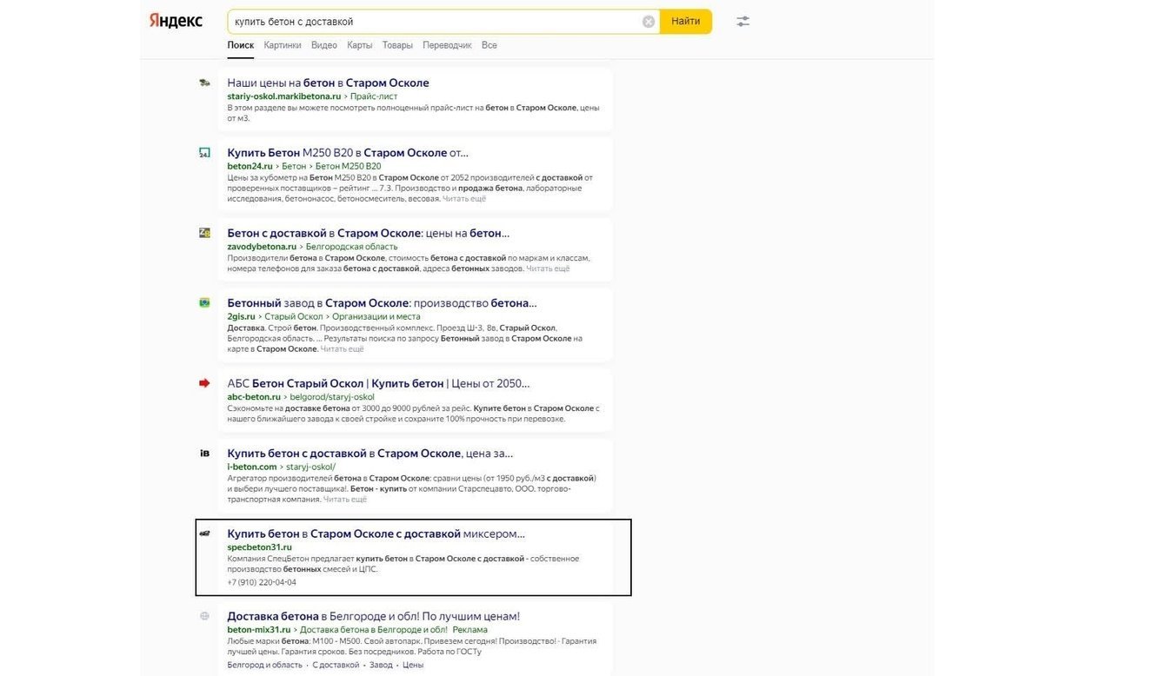The width and height of the screenshot is (1165, 676).
Task: Expand 'Читать ещё' in beton24.ru snippet
Action: [x=464, y=199]
